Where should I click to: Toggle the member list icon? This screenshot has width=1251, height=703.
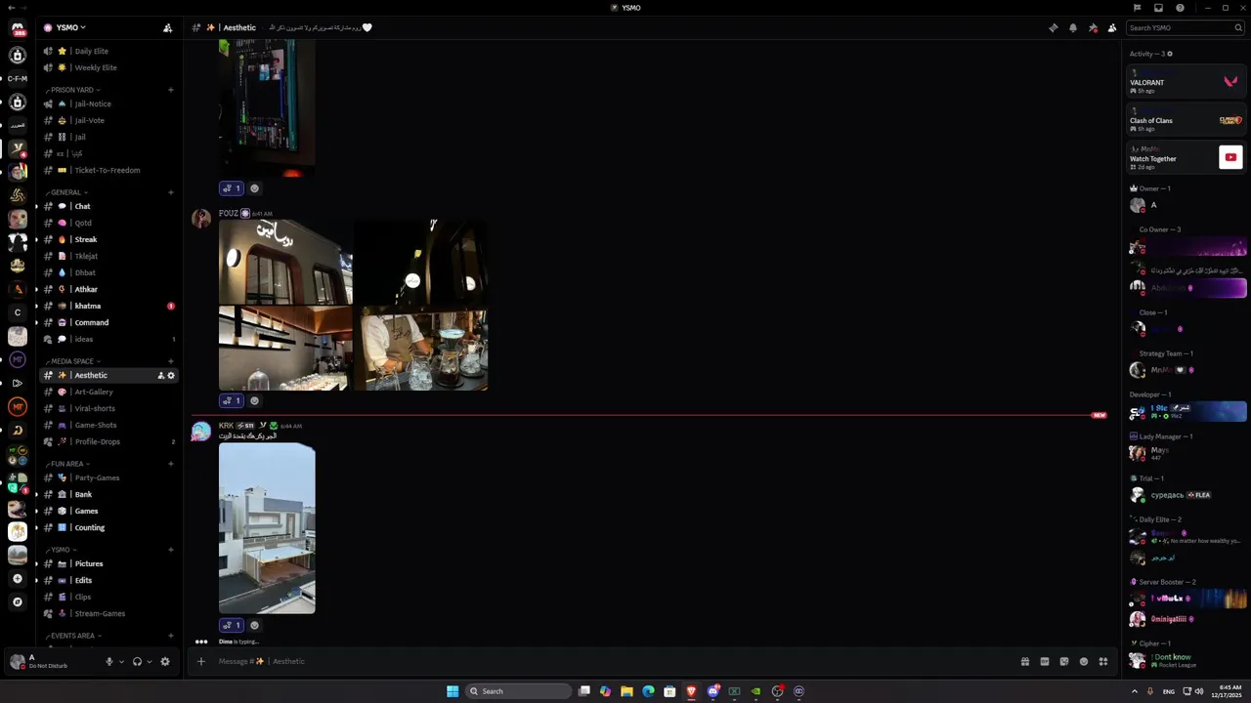click(x=1112, y=27)
